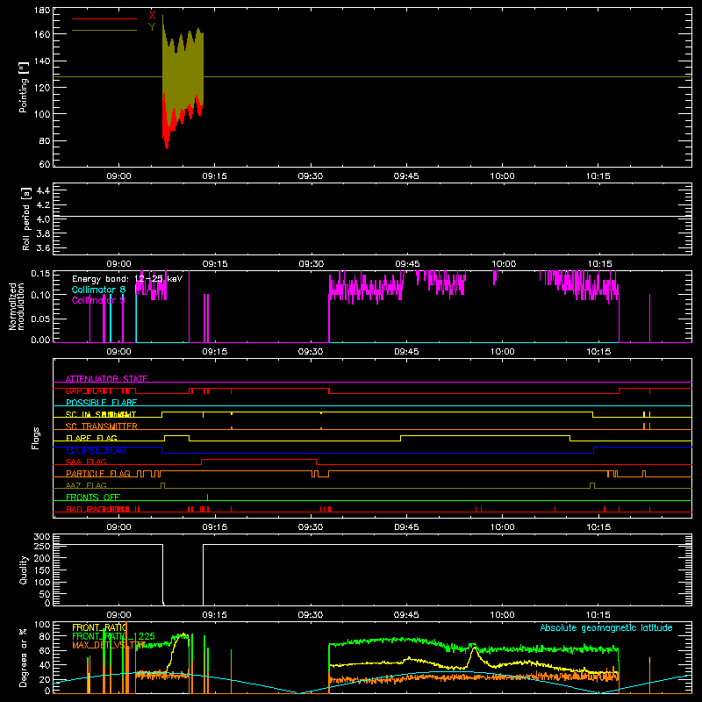Click the 150 tick on the Quality axis
Viewport: 702px width, 702px height.
[42, 570]
